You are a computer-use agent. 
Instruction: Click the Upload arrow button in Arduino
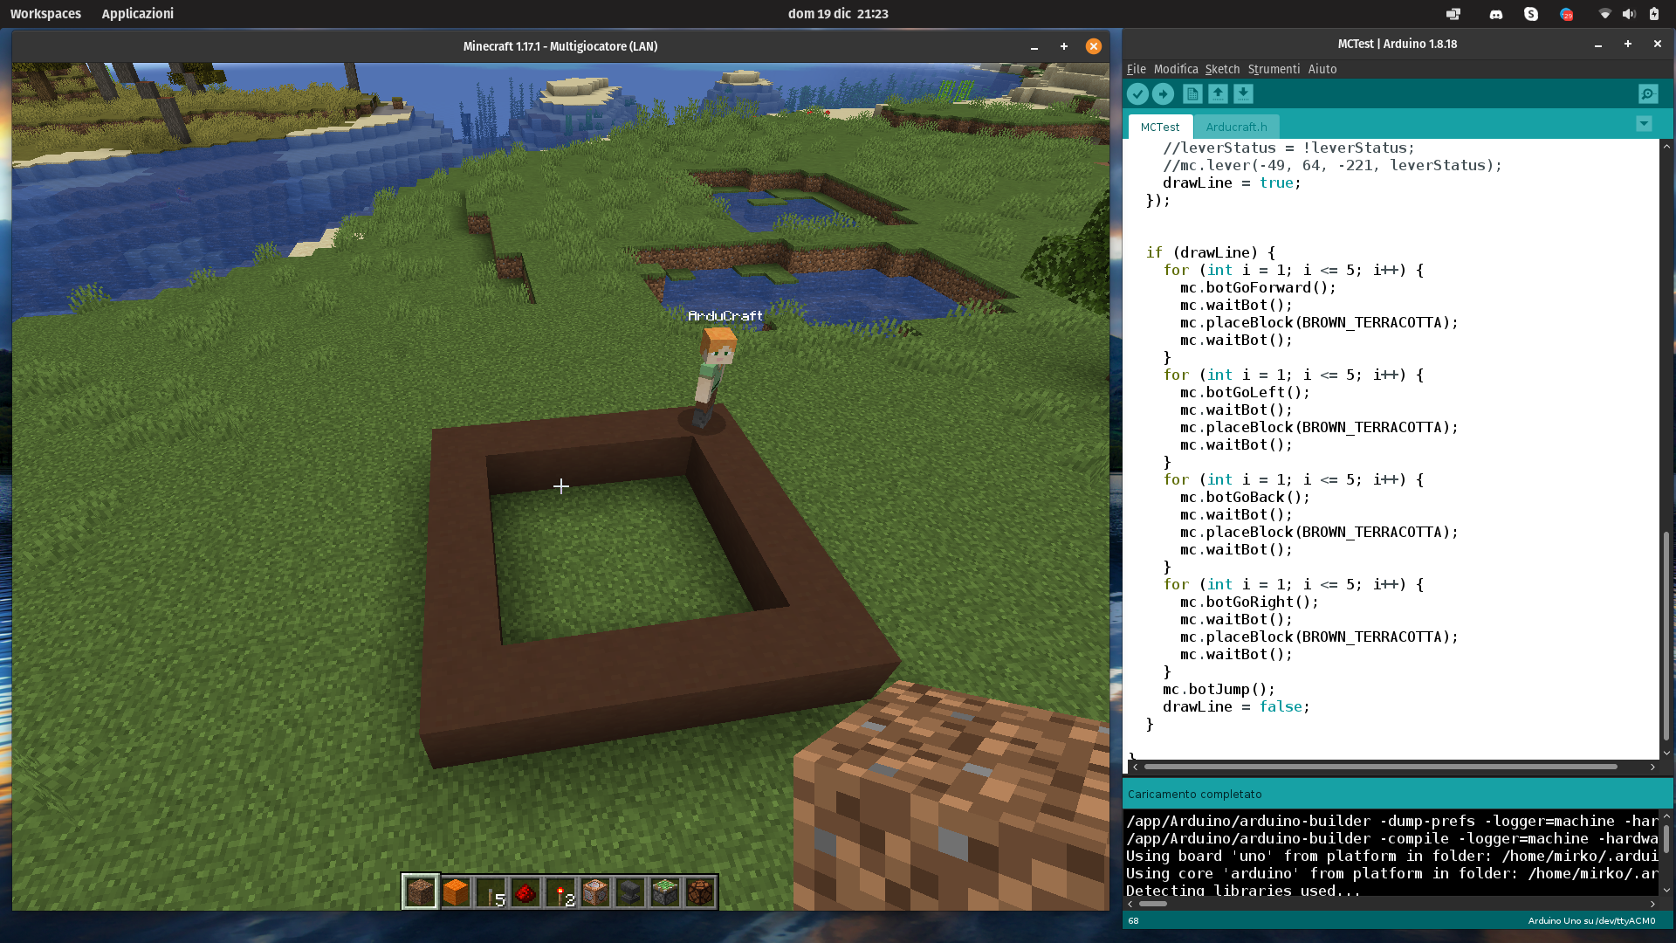pyautogui.click(x=1163, y=94)
